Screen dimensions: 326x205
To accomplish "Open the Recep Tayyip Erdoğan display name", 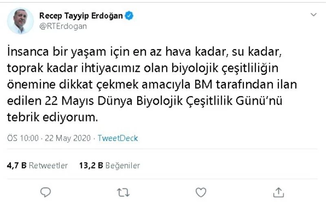I will point(81,16).
